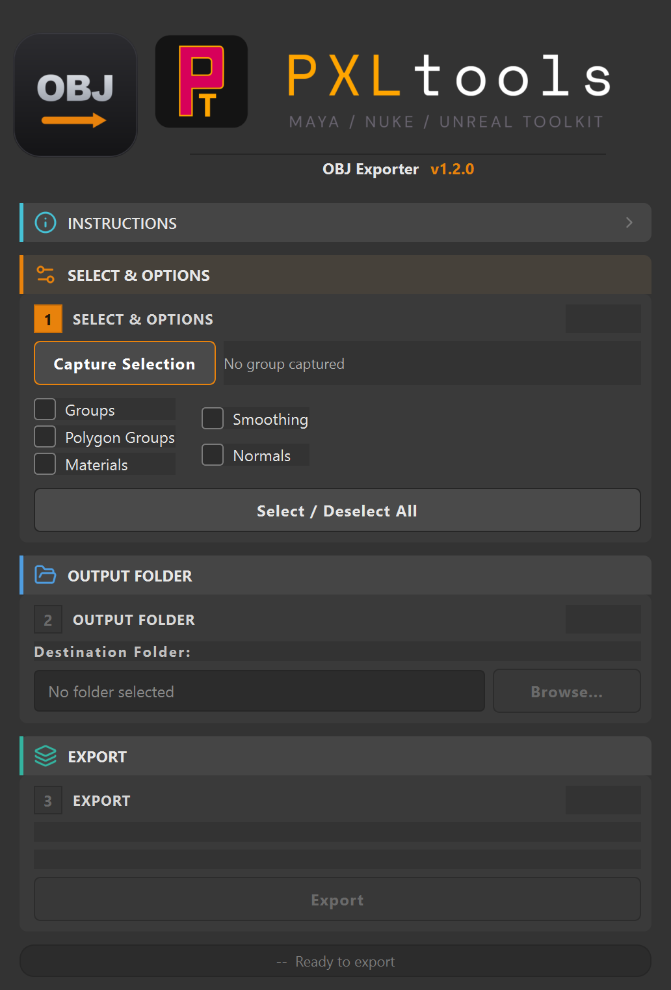Viewport: 671px width, 990px height.
Task: Click the Export green layers icon
Action: pyautogui.click(x=46, y=756)
